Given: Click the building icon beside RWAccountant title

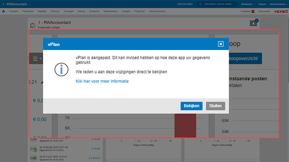Looking at the screenshot, I should (x=33, y=25).
